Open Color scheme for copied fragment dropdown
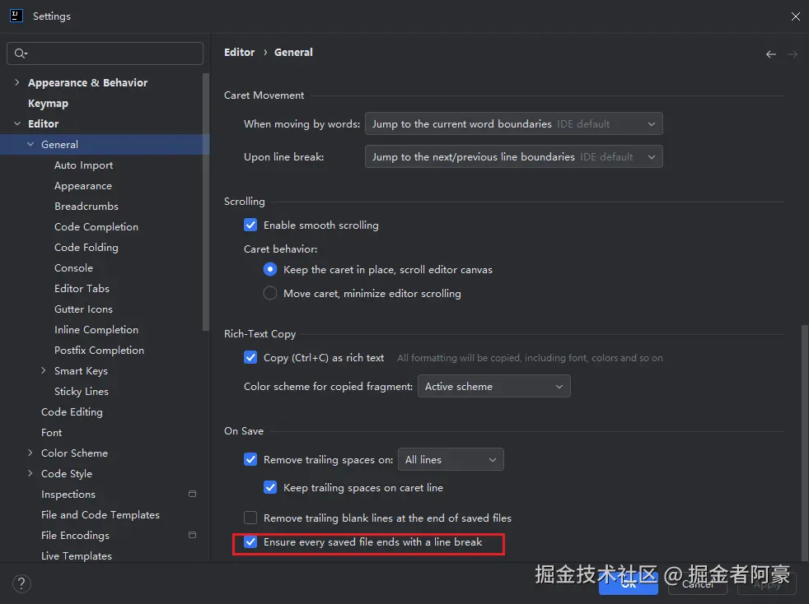Viewport: 809px width, 604px height. (x=493, y=386)
